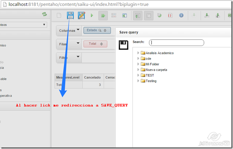Open the Columnas axis dropdown arrow

(78, 30)
